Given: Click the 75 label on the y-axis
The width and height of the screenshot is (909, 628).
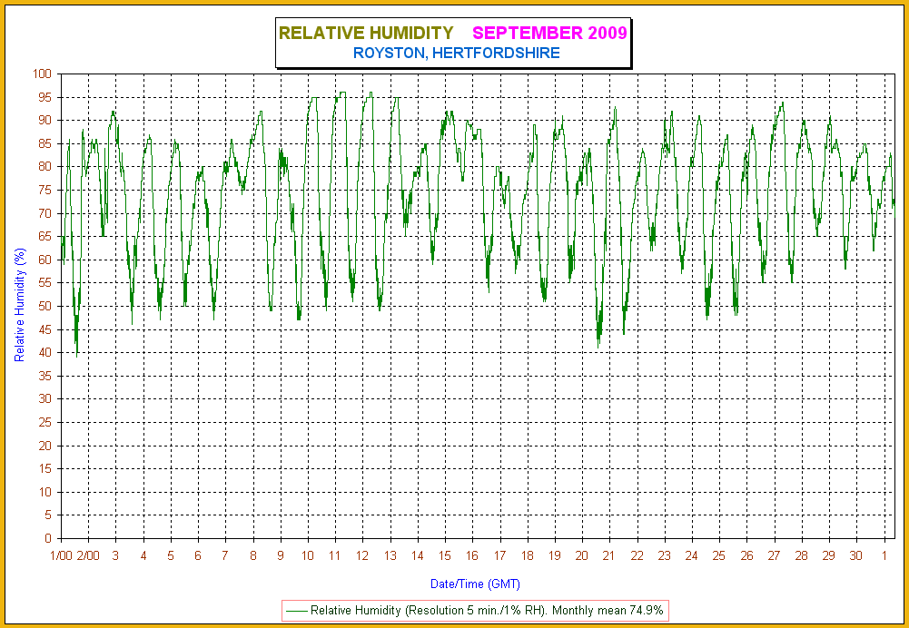Looking at the screenshot, I should [46, 190].
